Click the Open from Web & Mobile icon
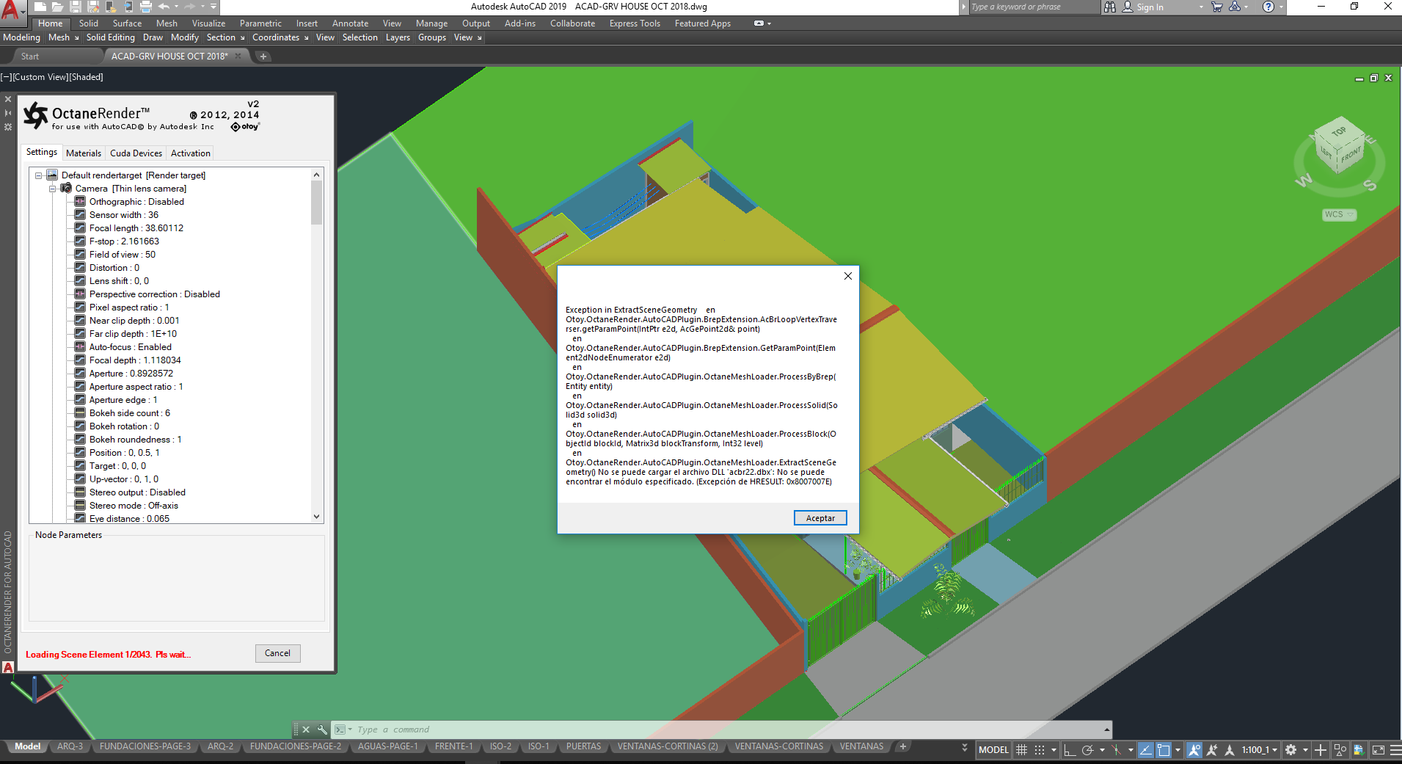 click(111, 7)
